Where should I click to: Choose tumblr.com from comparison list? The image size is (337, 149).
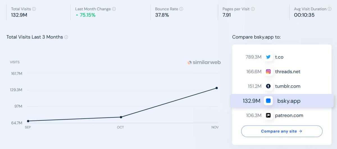pos(288,86)
